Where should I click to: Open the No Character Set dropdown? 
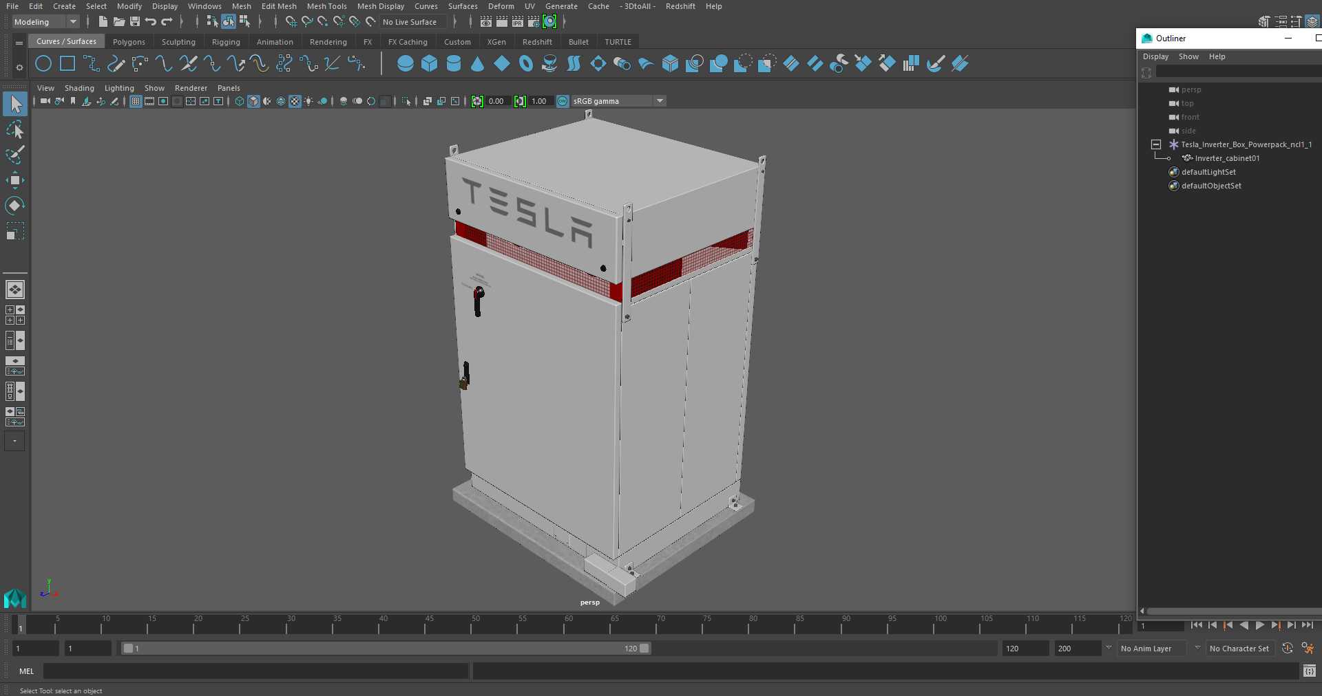(1240, 649)
